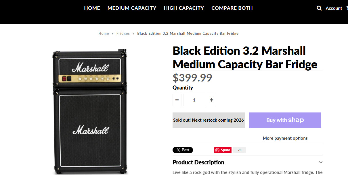348x175 pixels.
Task: Go to MEDIUM CAPACITY menu
Action: coord(132,8)
